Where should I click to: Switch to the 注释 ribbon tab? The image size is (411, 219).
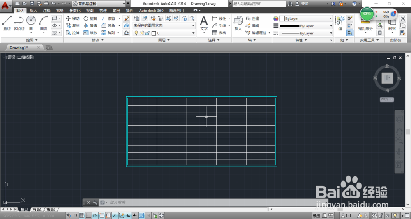click(47, 11)
